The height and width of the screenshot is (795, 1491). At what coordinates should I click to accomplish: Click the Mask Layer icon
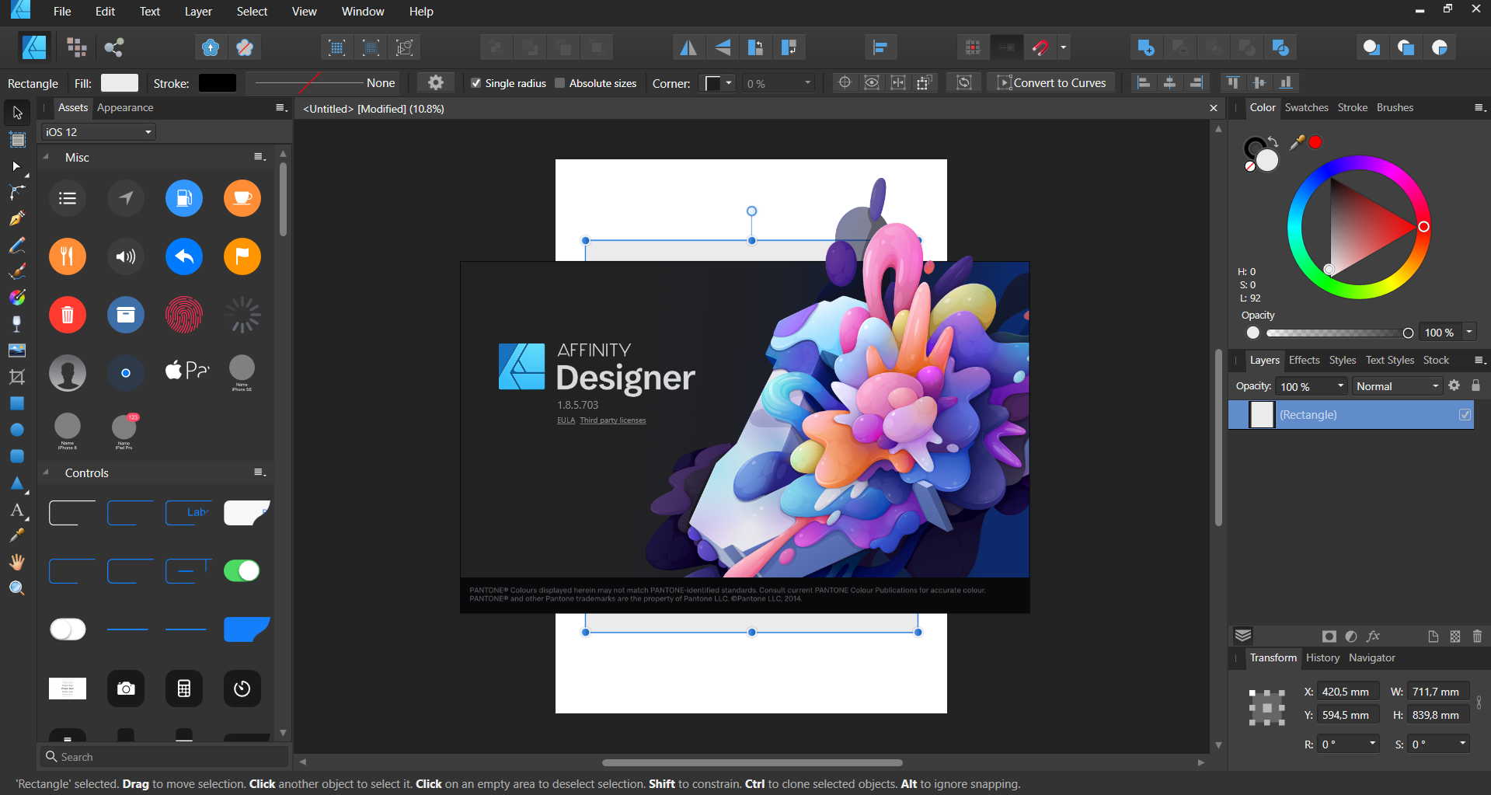(1329, 636)
